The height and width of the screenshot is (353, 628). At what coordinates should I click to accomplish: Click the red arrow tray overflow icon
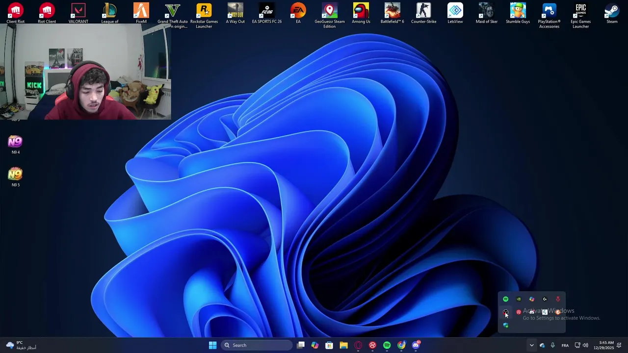(x=558, y=299)
